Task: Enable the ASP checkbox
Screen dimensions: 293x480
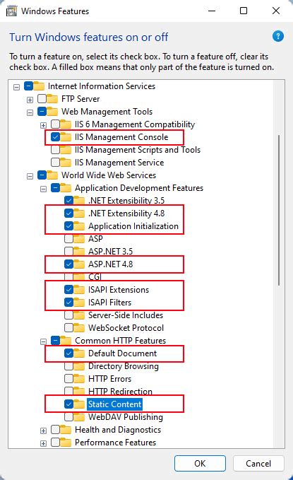Action: point(68,238)
